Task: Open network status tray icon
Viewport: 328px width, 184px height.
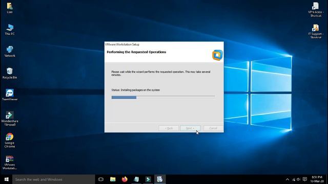Action: (x=294, y=179)
